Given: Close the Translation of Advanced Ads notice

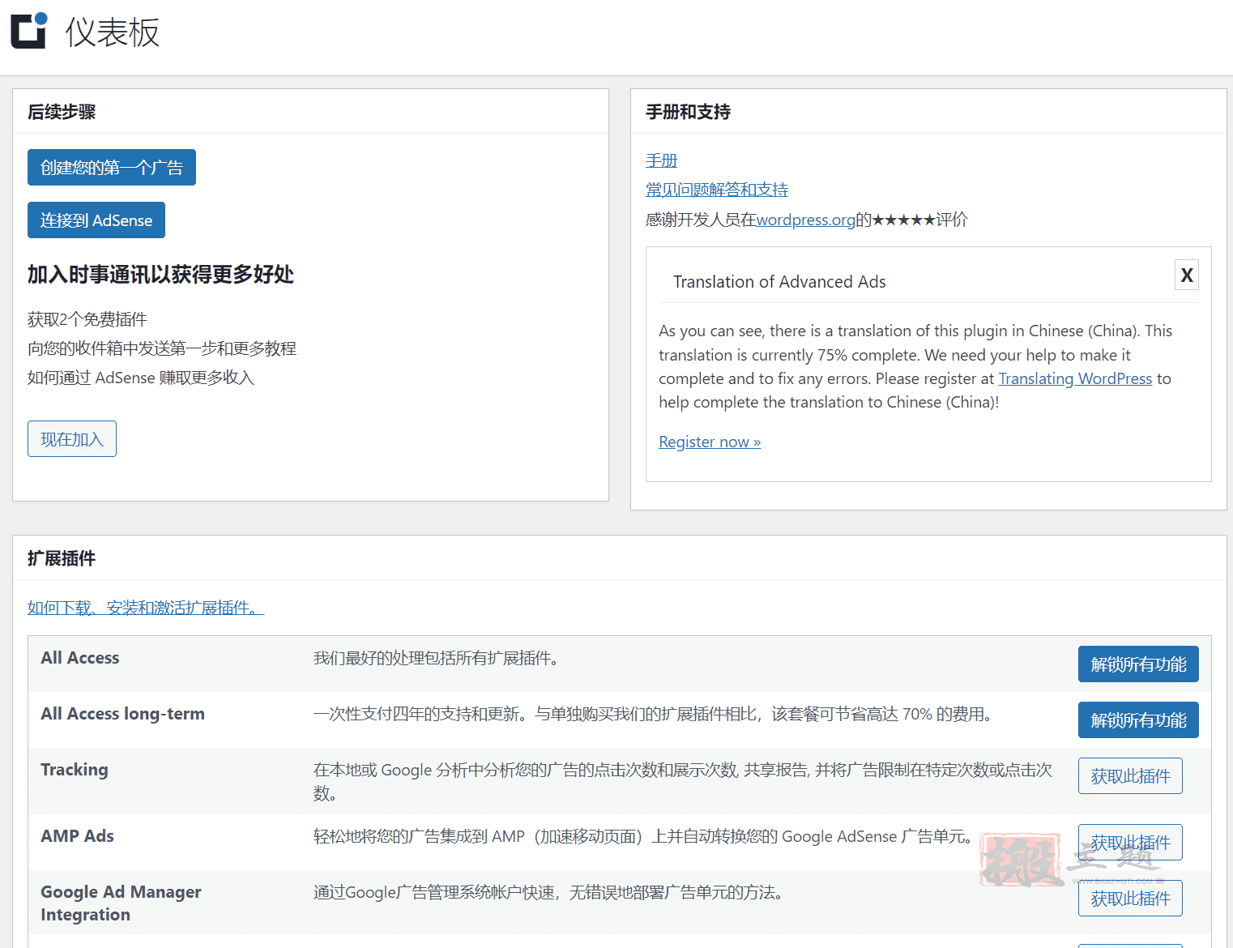Looking at the screenshot, I should coord(1187,275).
